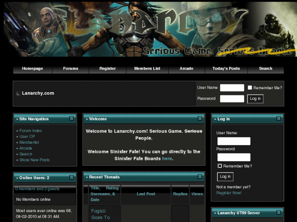This screenshot has width=297, height=222.
Task: Collapse the Online Users panel
Action: click(71, 177)
